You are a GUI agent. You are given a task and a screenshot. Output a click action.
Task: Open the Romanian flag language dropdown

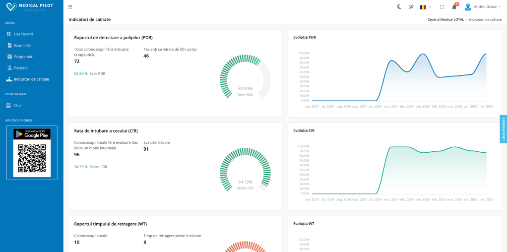click(x=425, y=7)
